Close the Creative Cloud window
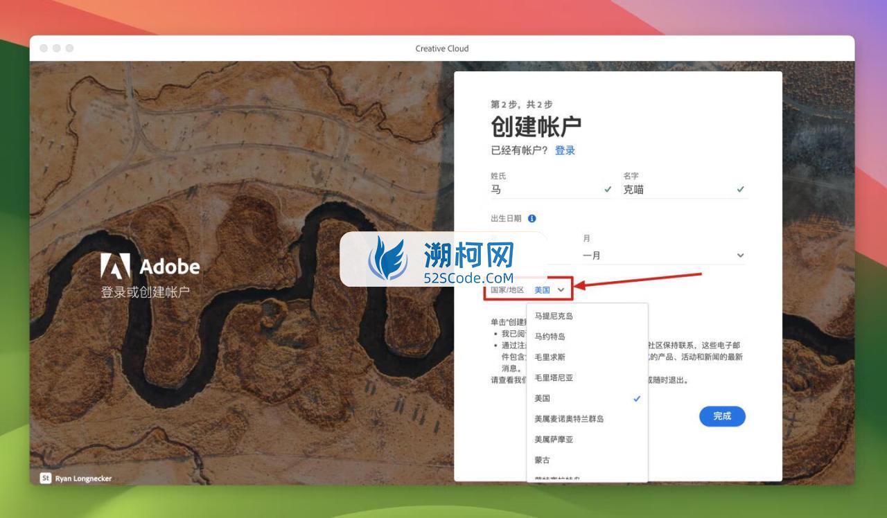Screen dimensions: 887x518 click(x=44, y=48)
